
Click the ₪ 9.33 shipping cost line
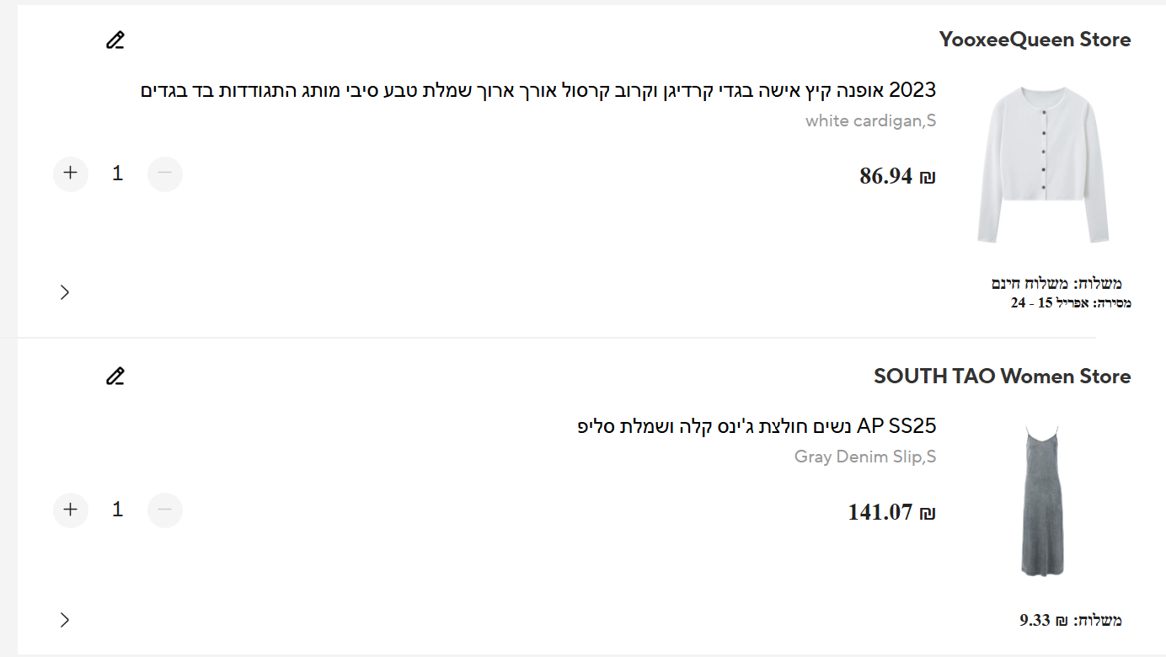[1070, 621]
